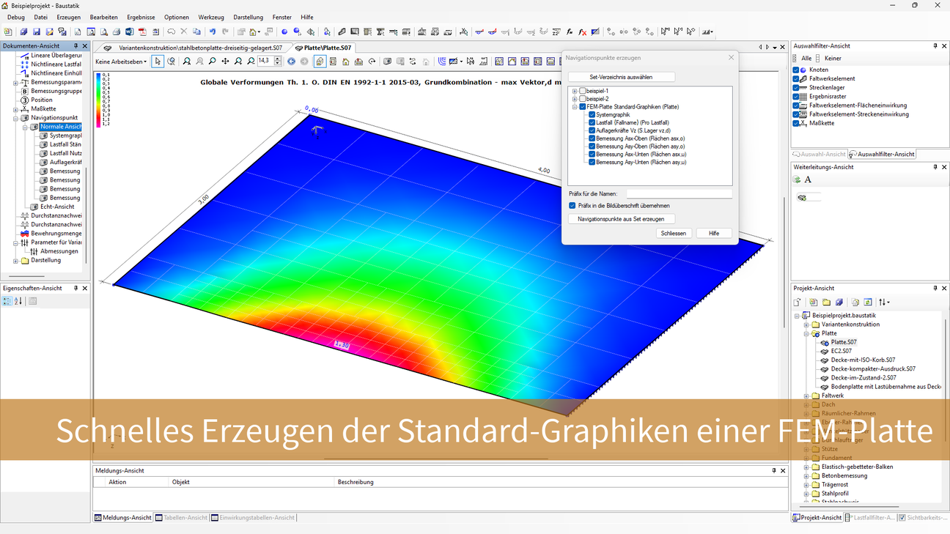The height and width of the screenshot is (534, 950).
Task: Click the Schliessen button
Action: coord(673,234)
